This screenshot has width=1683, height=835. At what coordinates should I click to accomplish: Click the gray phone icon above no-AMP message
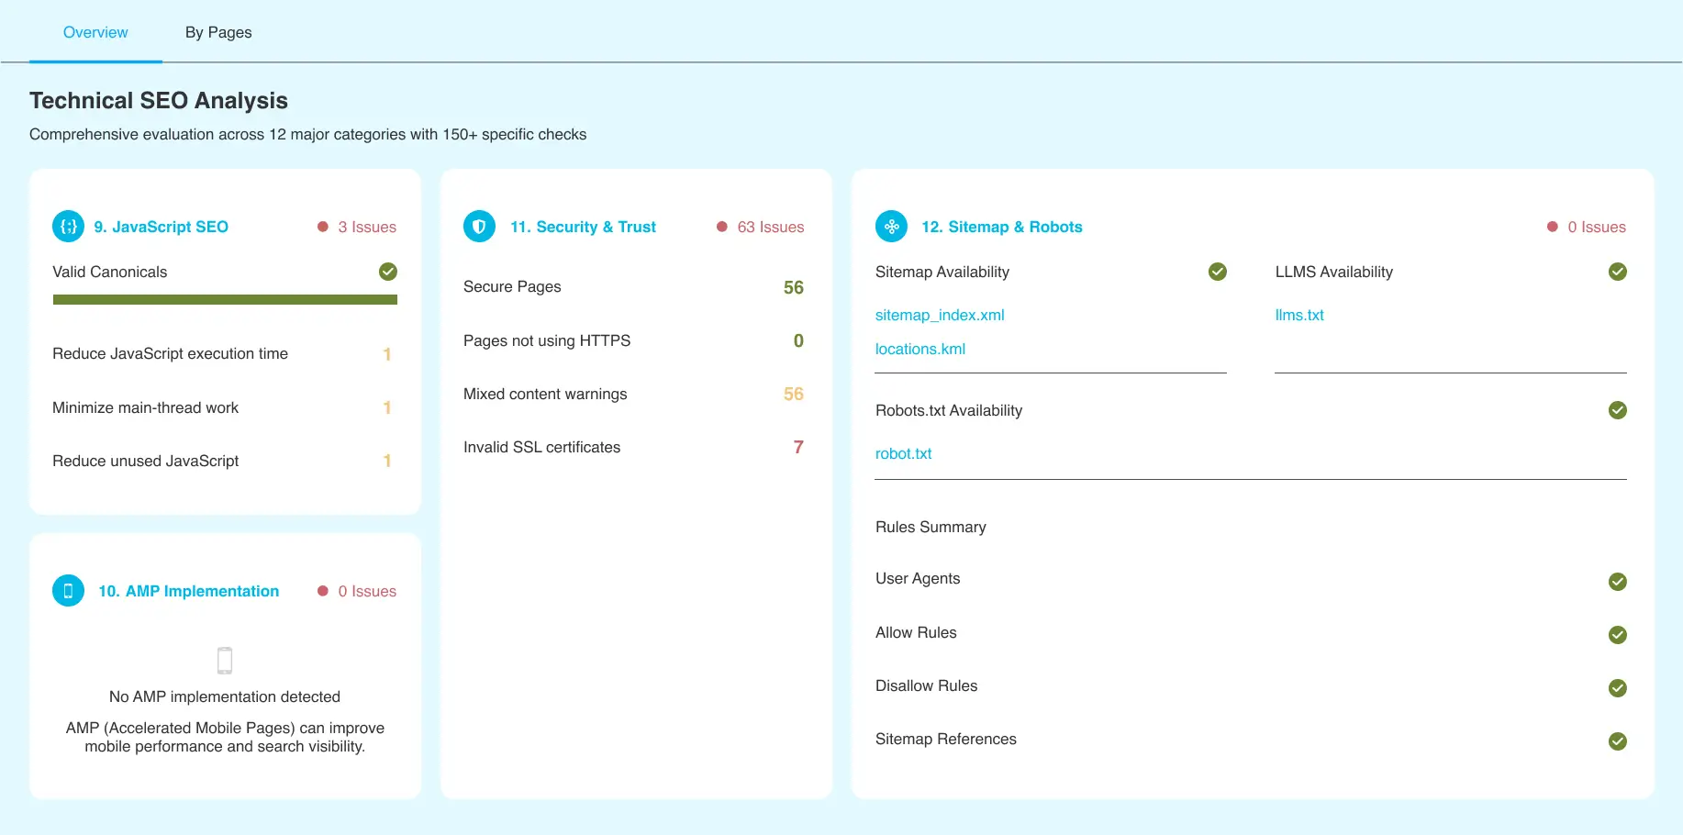pos(225,661)
